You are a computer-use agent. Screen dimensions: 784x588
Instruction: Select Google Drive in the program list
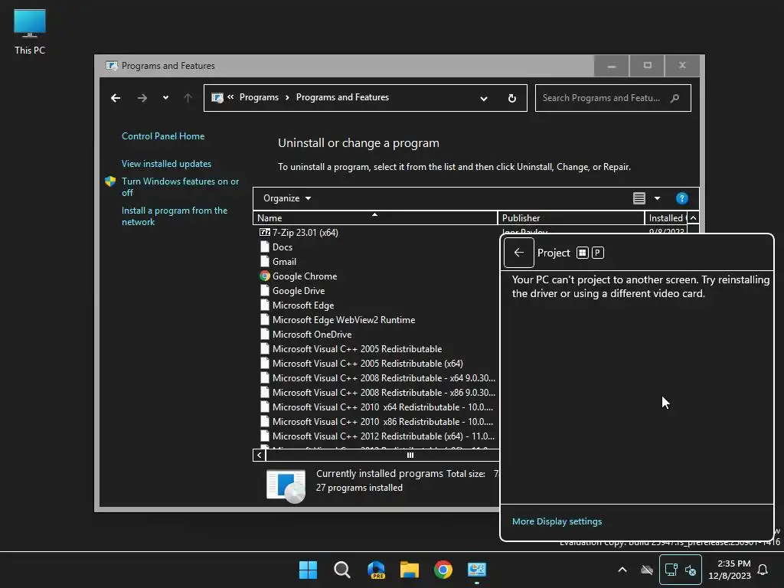coord(299,290)
